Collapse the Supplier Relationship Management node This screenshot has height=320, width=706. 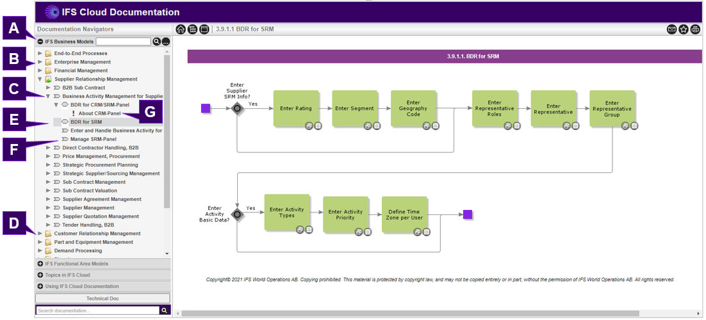(40, 79)
